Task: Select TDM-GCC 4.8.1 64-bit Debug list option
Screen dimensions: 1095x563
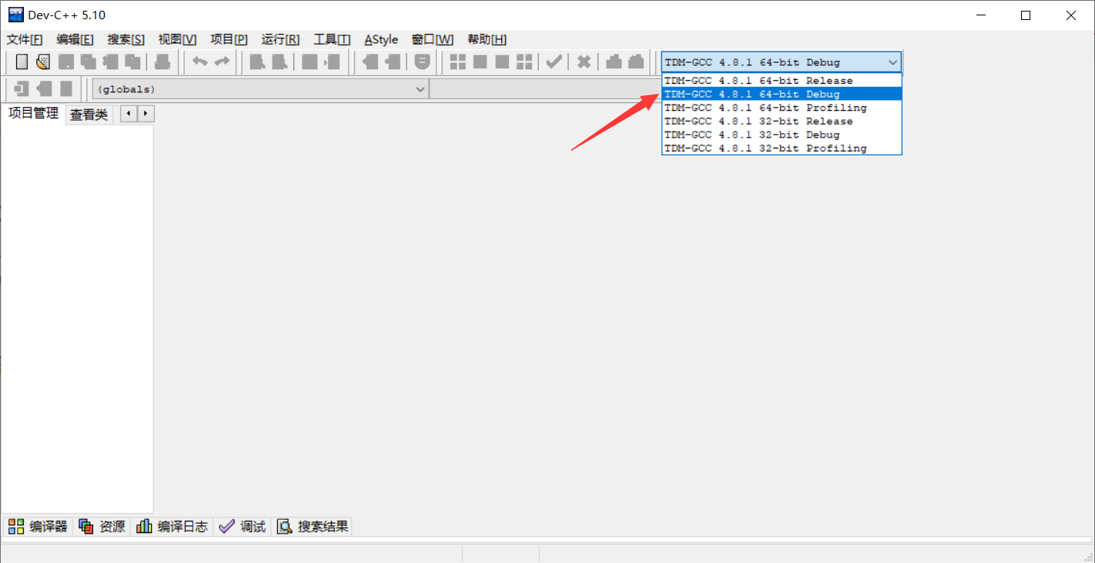Action: point(782,94)
